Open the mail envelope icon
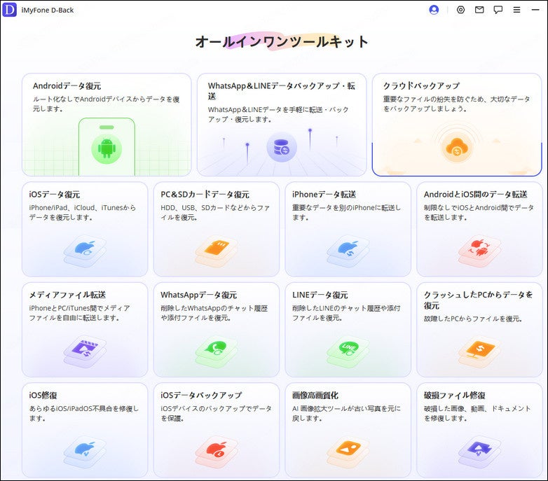 click(479, 10)
